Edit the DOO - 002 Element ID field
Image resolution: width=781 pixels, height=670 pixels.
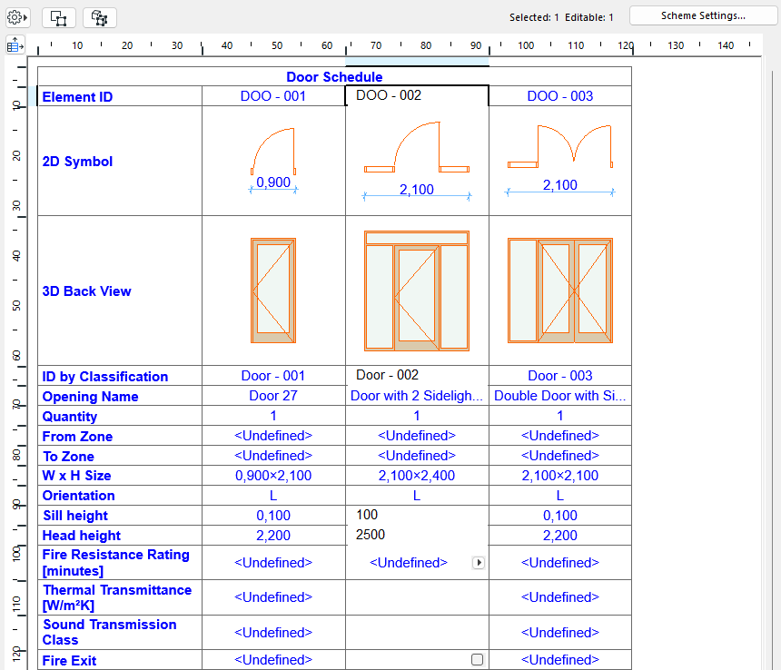click(x=417, y=95)
